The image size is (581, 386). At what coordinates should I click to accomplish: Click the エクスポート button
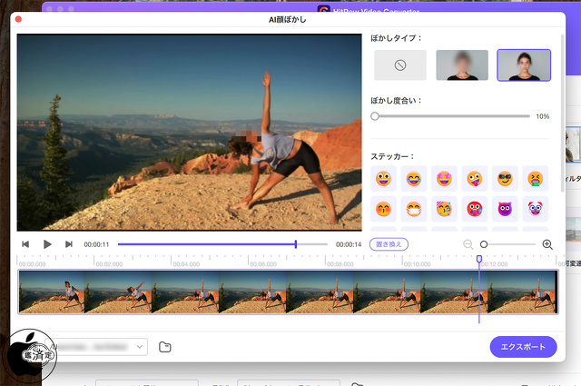(523, 347)
